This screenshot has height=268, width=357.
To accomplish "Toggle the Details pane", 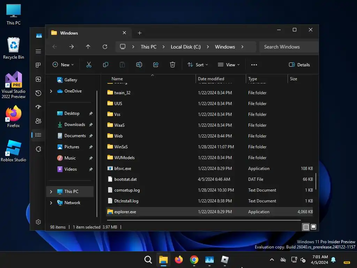I will pyautogui.click(x=299, y=65).
